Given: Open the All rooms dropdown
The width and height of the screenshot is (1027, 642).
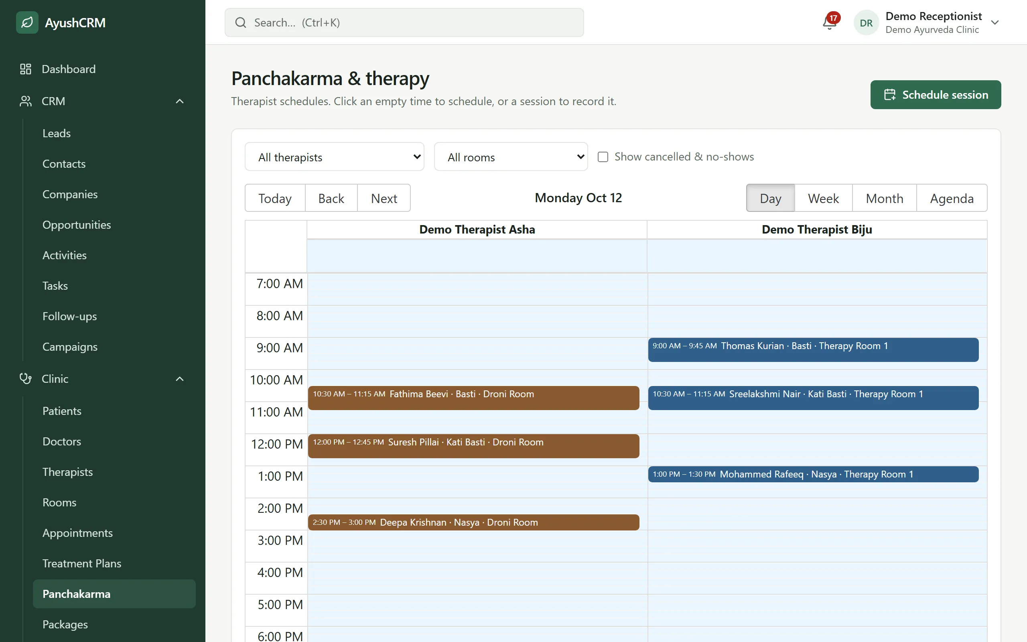Looking at the screenshot, I should click(x=511, y=156).
